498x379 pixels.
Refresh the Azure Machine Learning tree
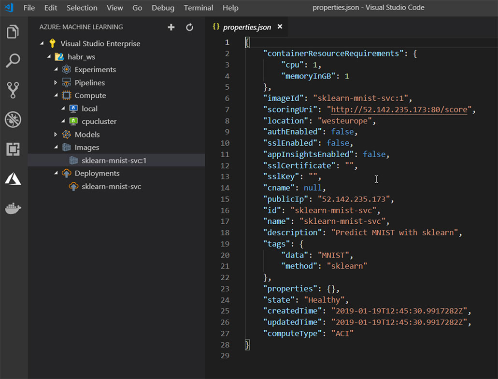[189, 27]
